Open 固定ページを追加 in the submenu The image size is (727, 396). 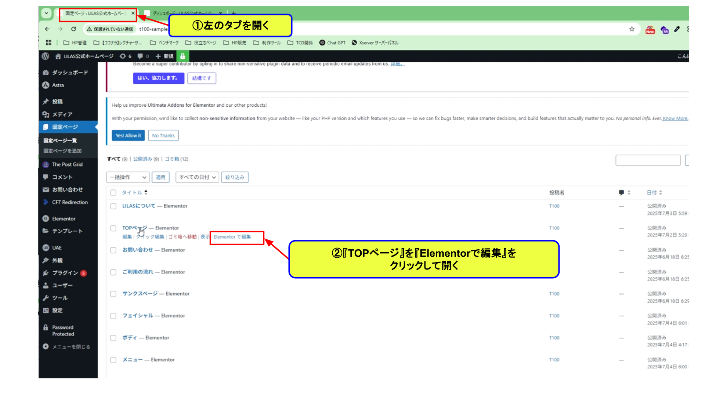coord(62,151)
